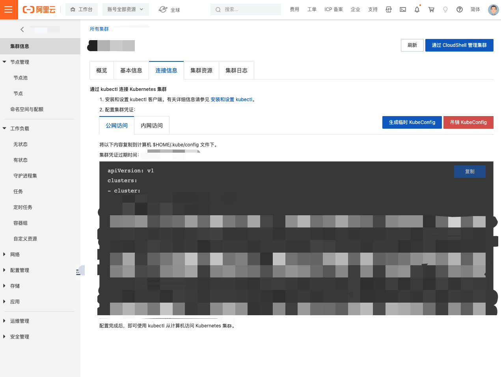Go back using sidebar chevron

(22, 30)
